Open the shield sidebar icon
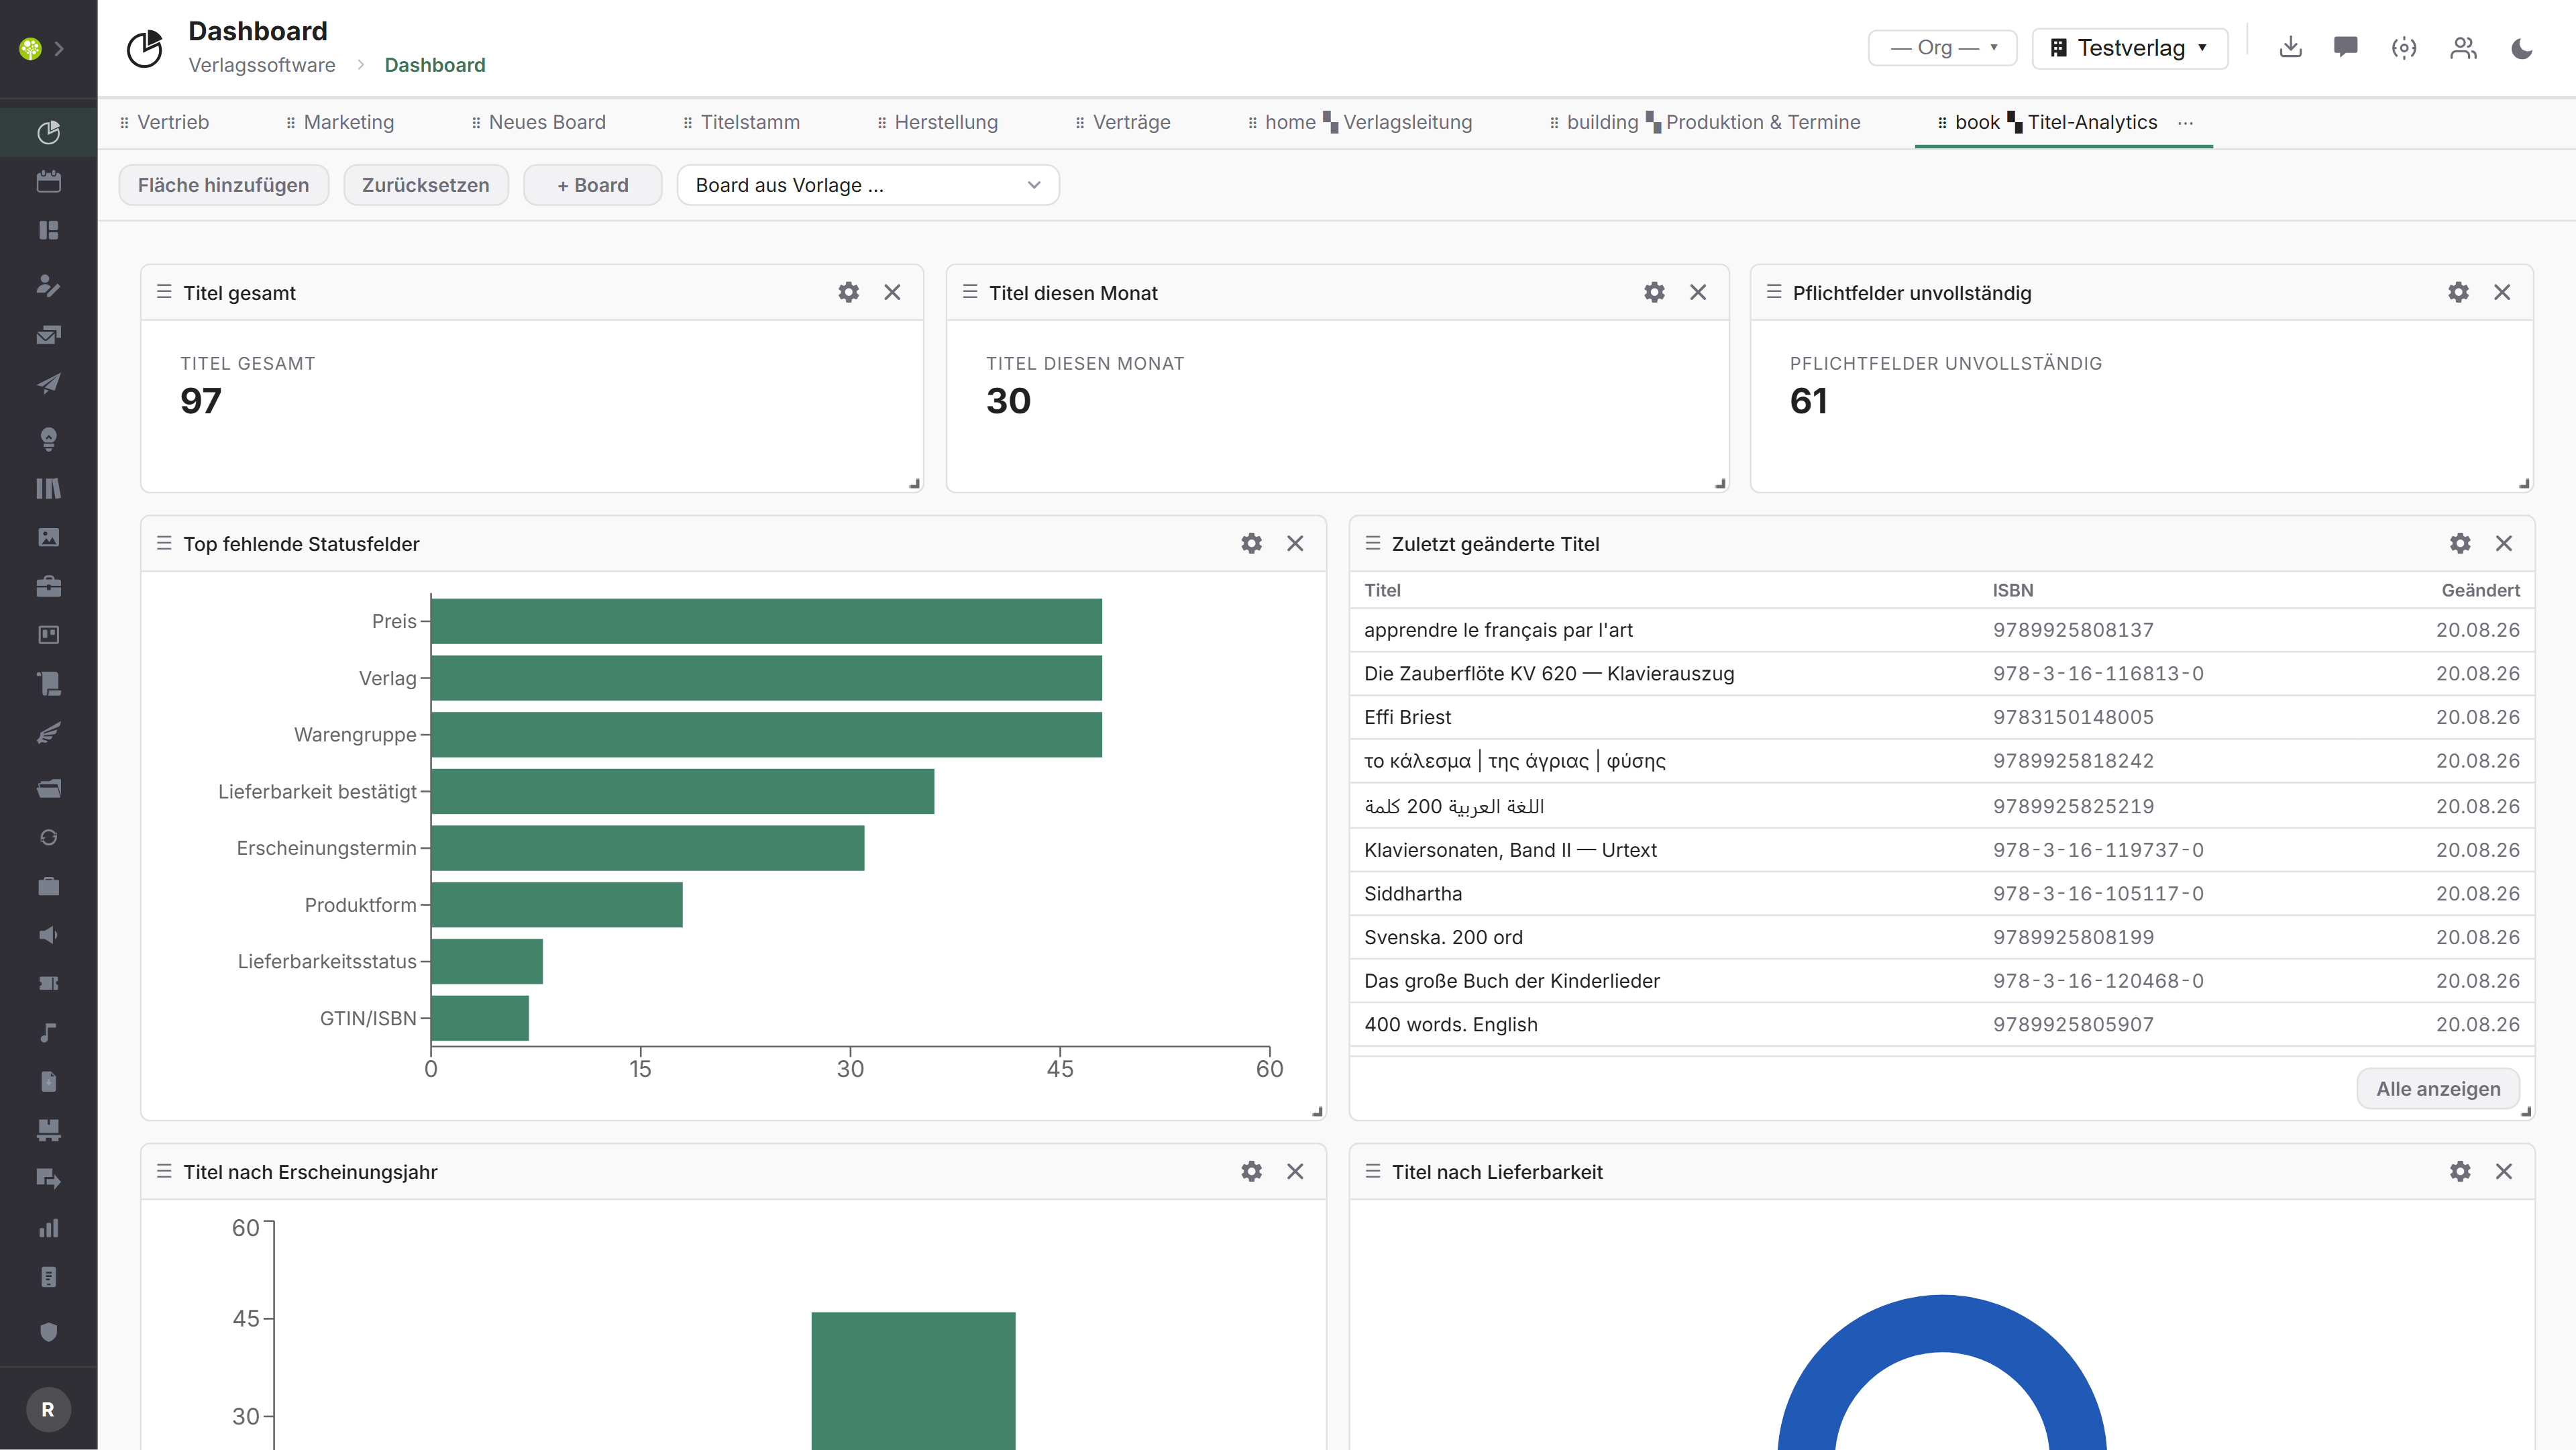Screen dimensions: 2576x1450 tap(48, 1331)
